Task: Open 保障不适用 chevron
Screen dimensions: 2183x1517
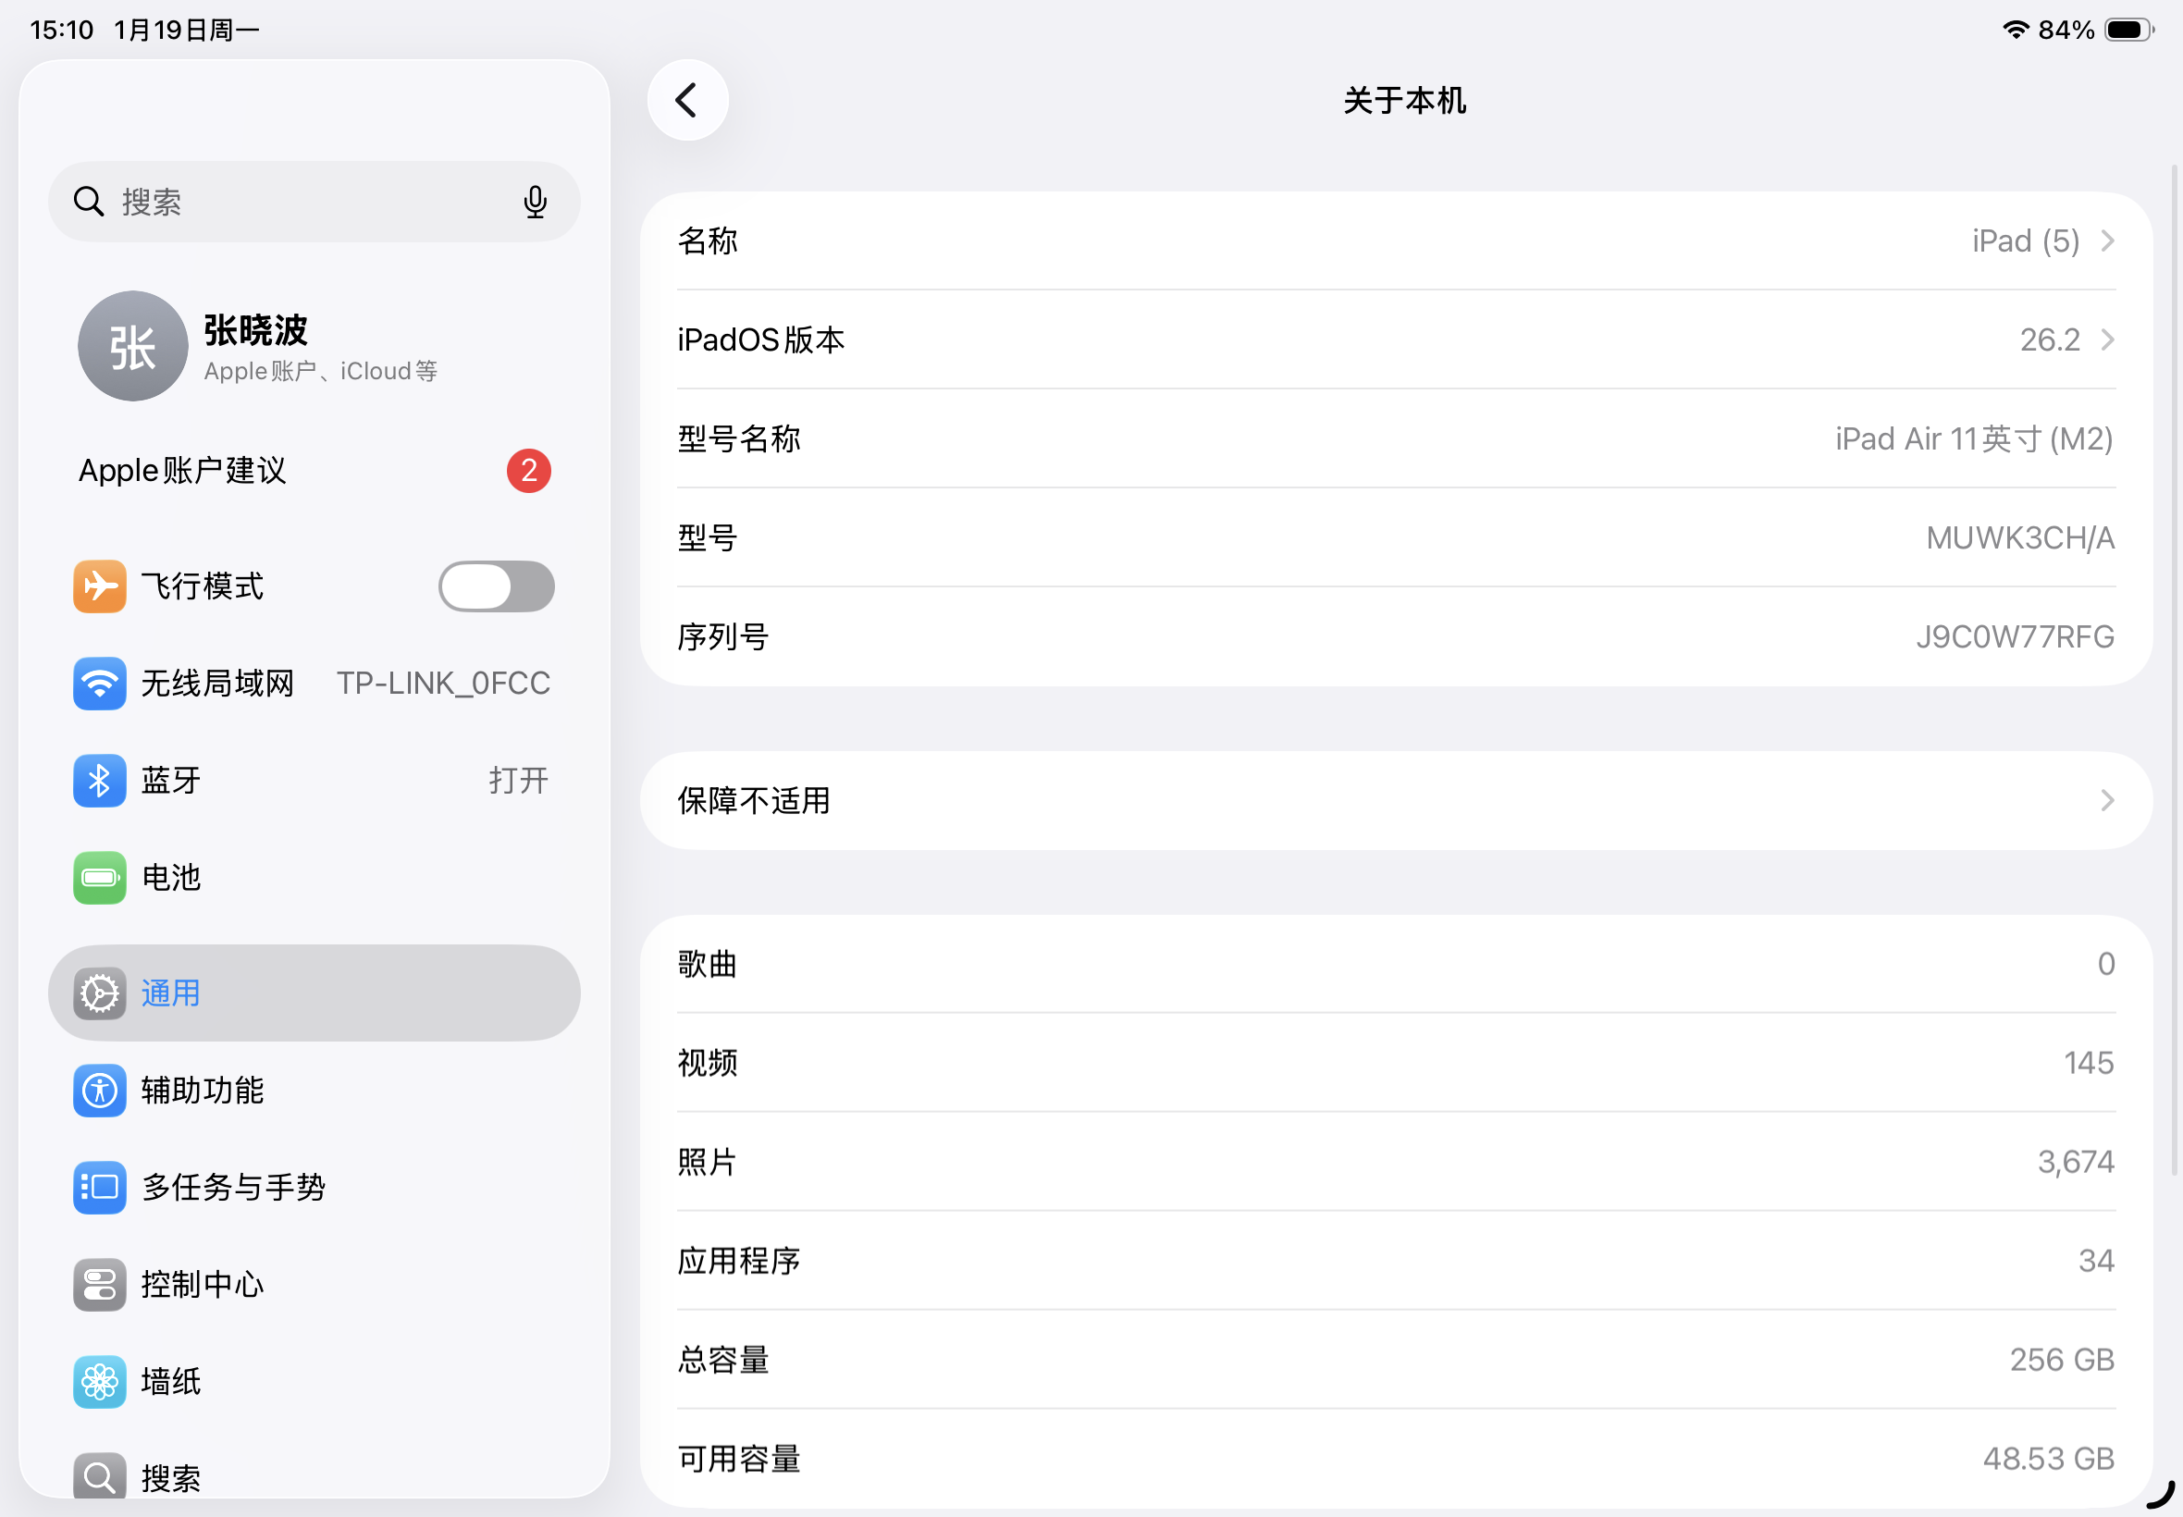Action: (x=2108, y=801)
